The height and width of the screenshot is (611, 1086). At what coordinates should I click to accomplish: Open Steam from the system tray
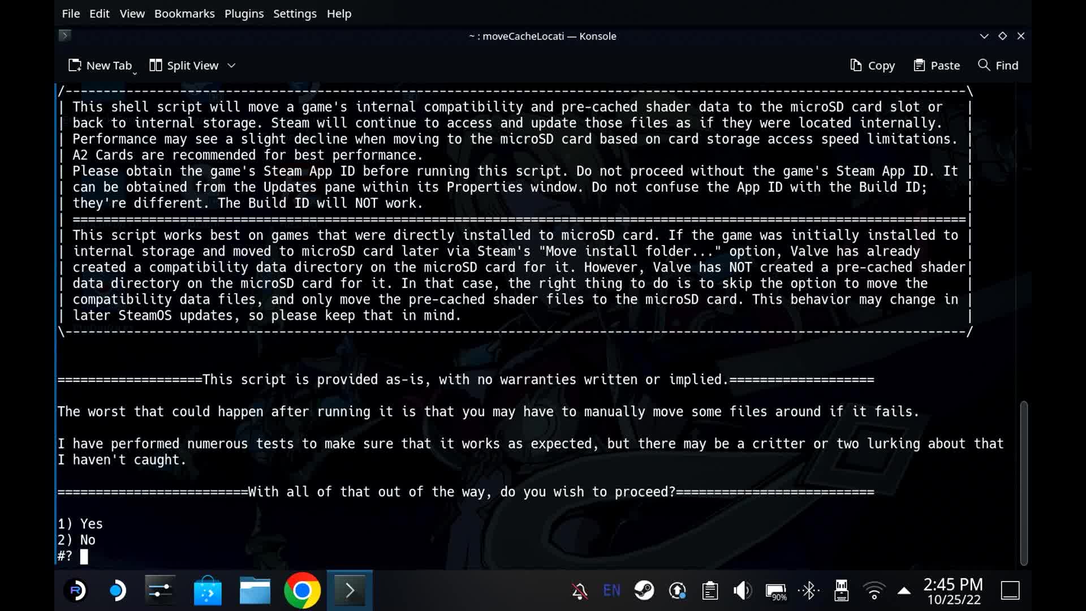click(x=645, y=590)
